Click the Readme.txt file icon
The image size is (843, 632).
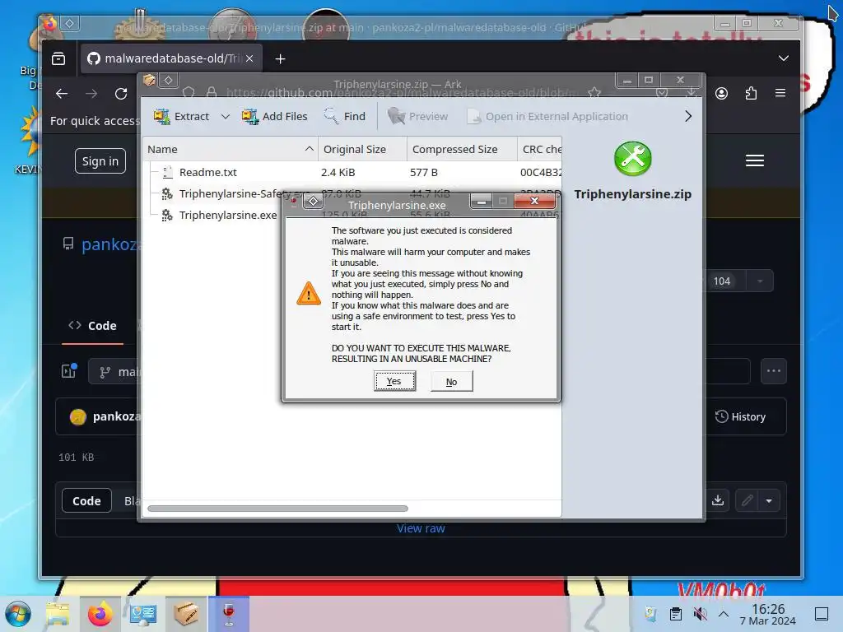(167, 172)
